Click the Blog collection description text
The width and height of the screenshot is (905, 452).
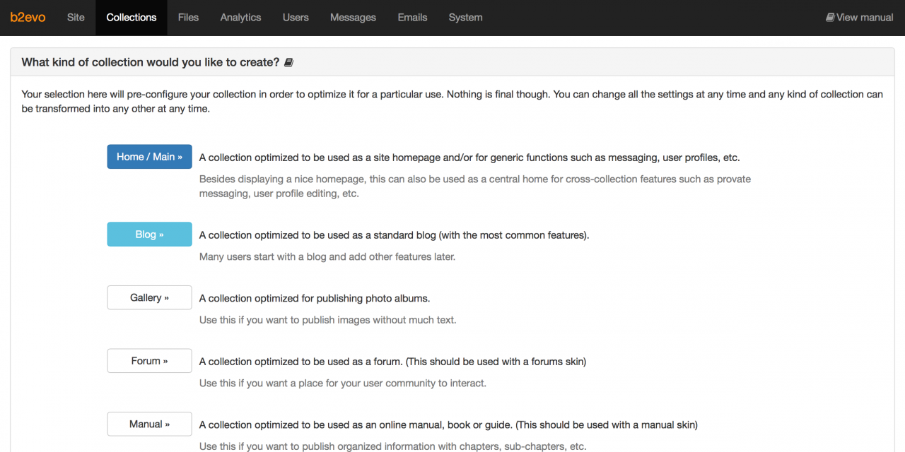394,235
